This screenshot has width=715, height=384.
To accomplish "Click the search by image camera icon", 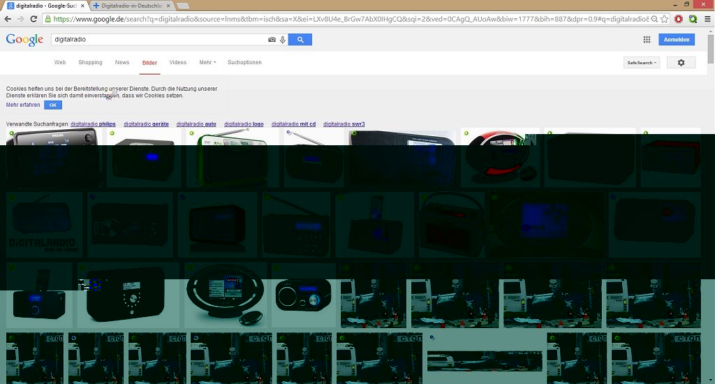I will click(x=272, y=40).
